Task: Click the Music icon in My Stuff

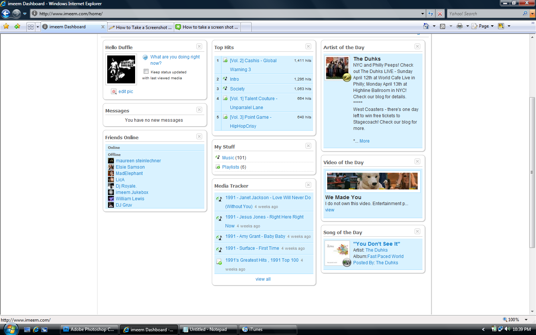Action: [x=218, y=157]
